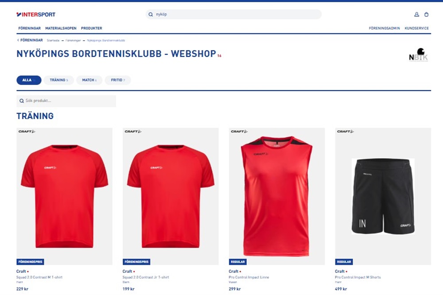Open the Materialshopen menu

click(x=61, y=28)
